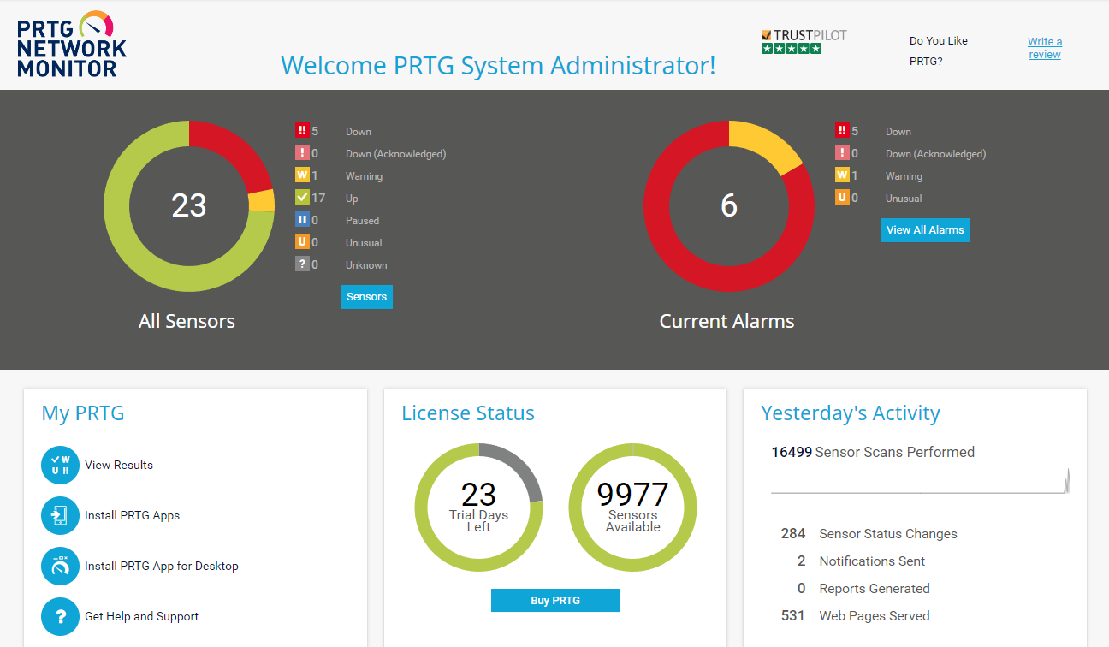Click the Trial Days Left progress ring
Image resolution: width=1109 pixels, height=647 pixels.
[x=478, y=508]
